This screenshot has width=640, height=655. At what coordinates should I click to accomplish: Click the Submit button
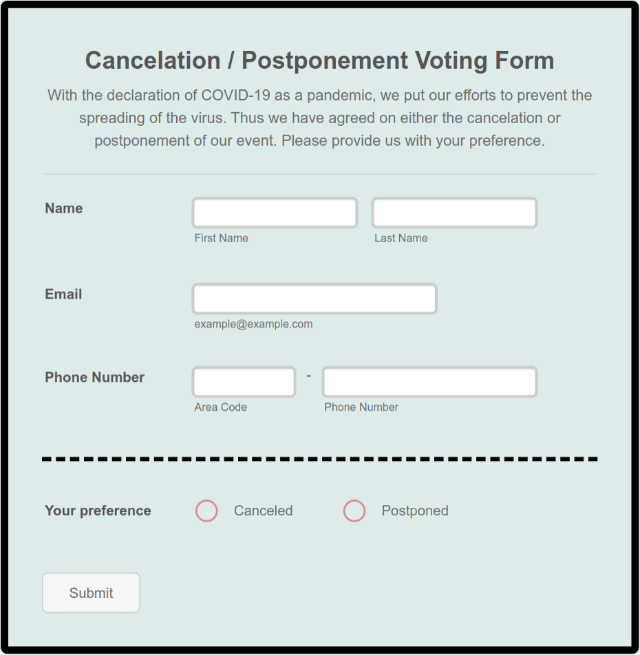click(x=91, y=592)
